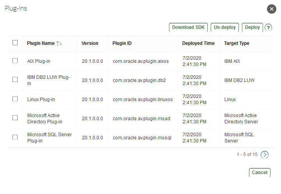
Task: Click IBM AIX target type cell
Action: point(232,61)
